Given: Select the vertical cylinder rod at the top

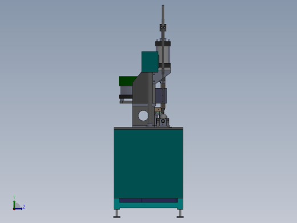Looking at the screenshot, I should coord(163,14).
